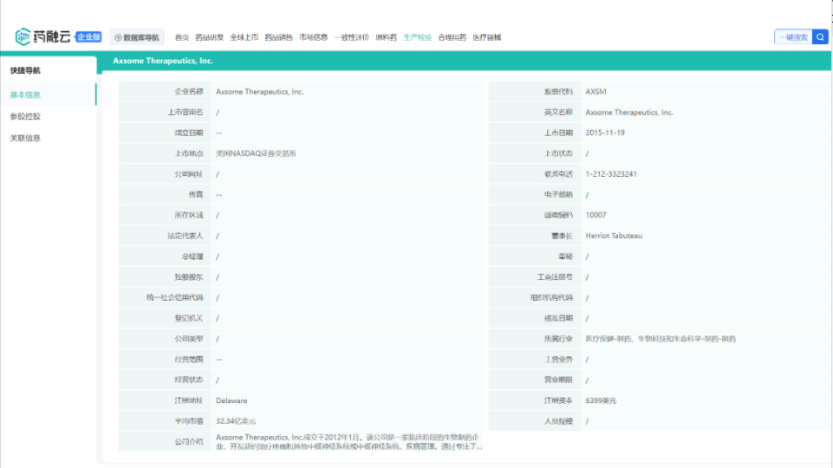The image size is (833, 468).
Task: Click the registered capital 6399美元
Action: point(601,400)
